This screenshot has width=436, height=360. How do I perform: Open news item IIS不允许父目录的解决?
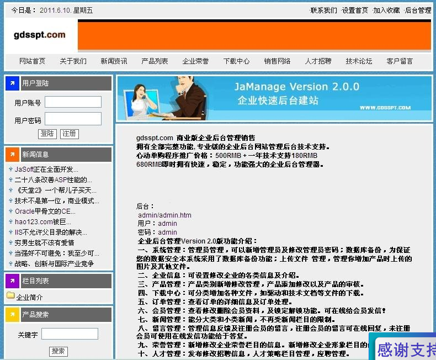click(51, 232)
